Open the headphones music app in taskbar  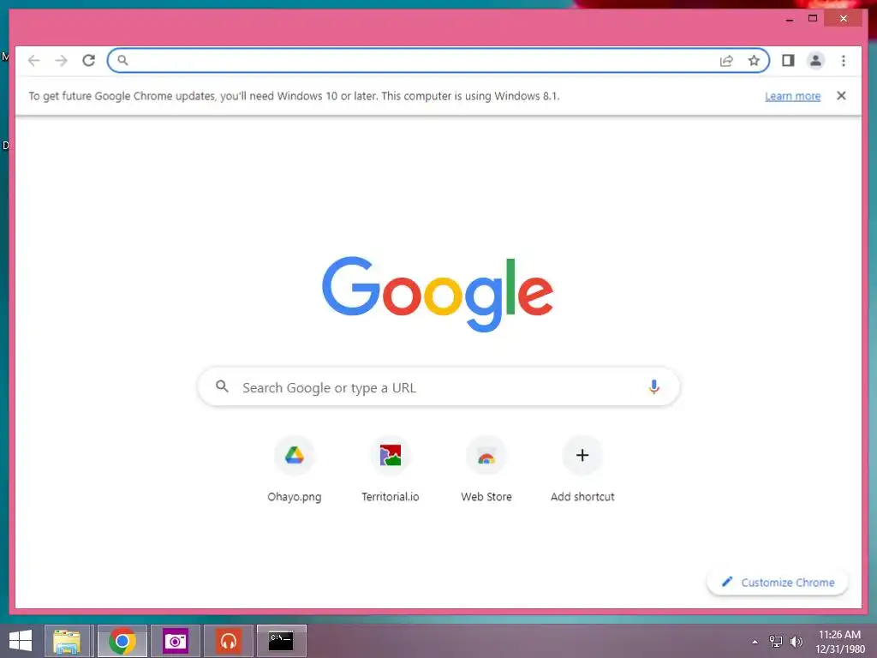coord(228,641)
